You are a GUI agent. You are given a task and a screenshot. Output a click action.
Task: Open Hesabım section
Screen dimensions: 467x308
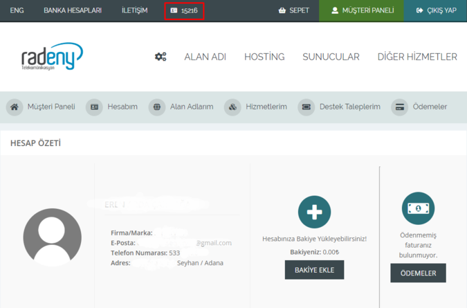click(x=122, y=107)
